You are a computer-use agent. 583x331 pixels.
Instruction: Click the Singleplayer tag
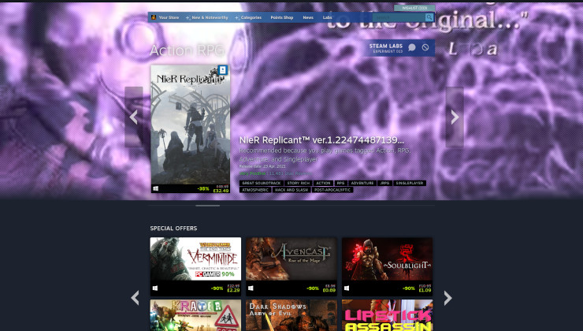pyautogui.click(x=410, y=183)
